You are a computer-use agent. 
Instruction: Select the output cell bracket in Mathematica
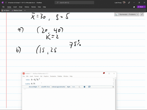click(114, 84)
